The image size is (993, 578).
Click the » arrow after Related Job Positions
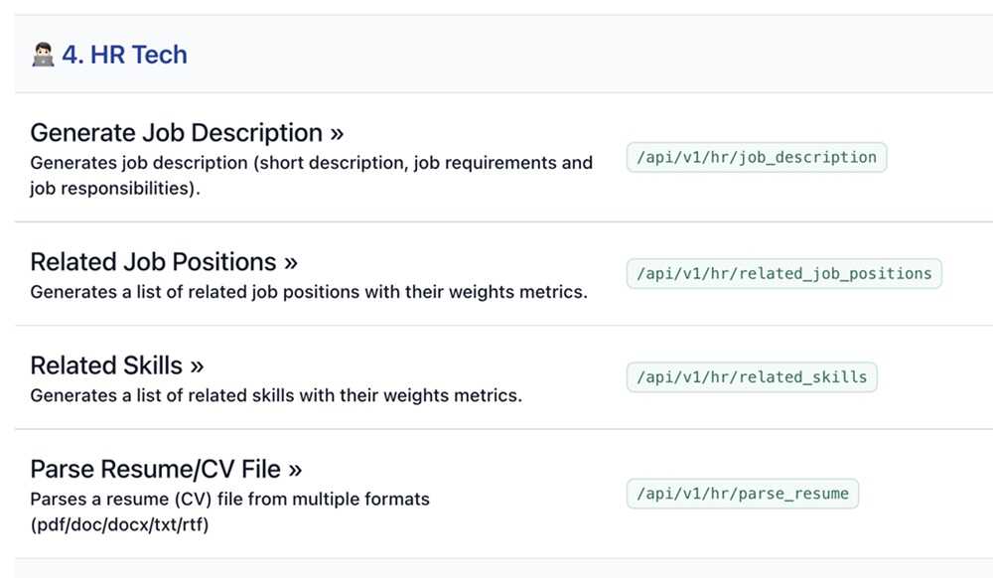tap(290, 262)
